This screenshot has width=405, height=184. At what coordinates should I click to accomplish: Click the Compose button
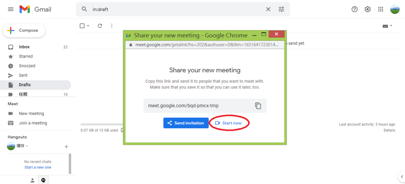24,30
